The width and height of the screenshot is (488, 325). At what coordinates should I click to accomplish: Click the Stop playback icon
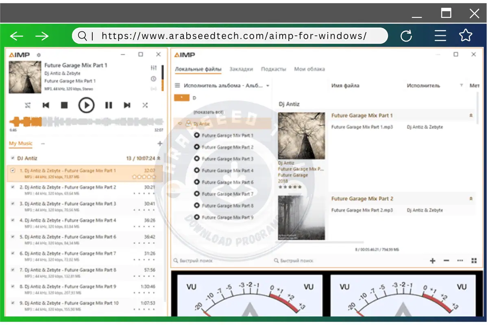pos(65,105)
